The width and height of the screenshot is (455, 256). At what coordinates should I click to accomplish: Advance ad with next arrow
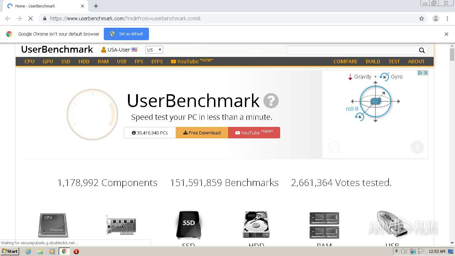click(x=417, y=147)
